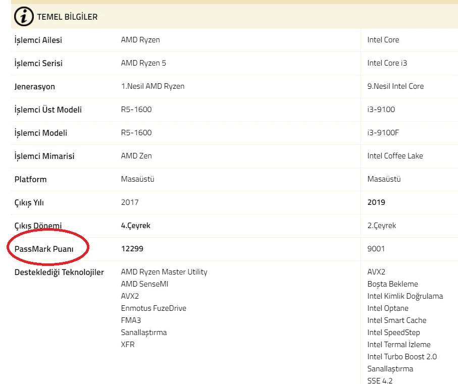Click Intel Coffee Lake architecture value
The width and height of the screenshot is (458, 384).
coord(395,156)
